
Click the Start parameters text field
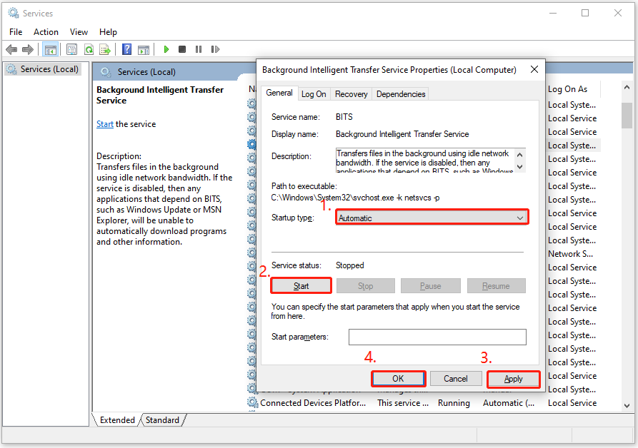[x=437, y=337]
